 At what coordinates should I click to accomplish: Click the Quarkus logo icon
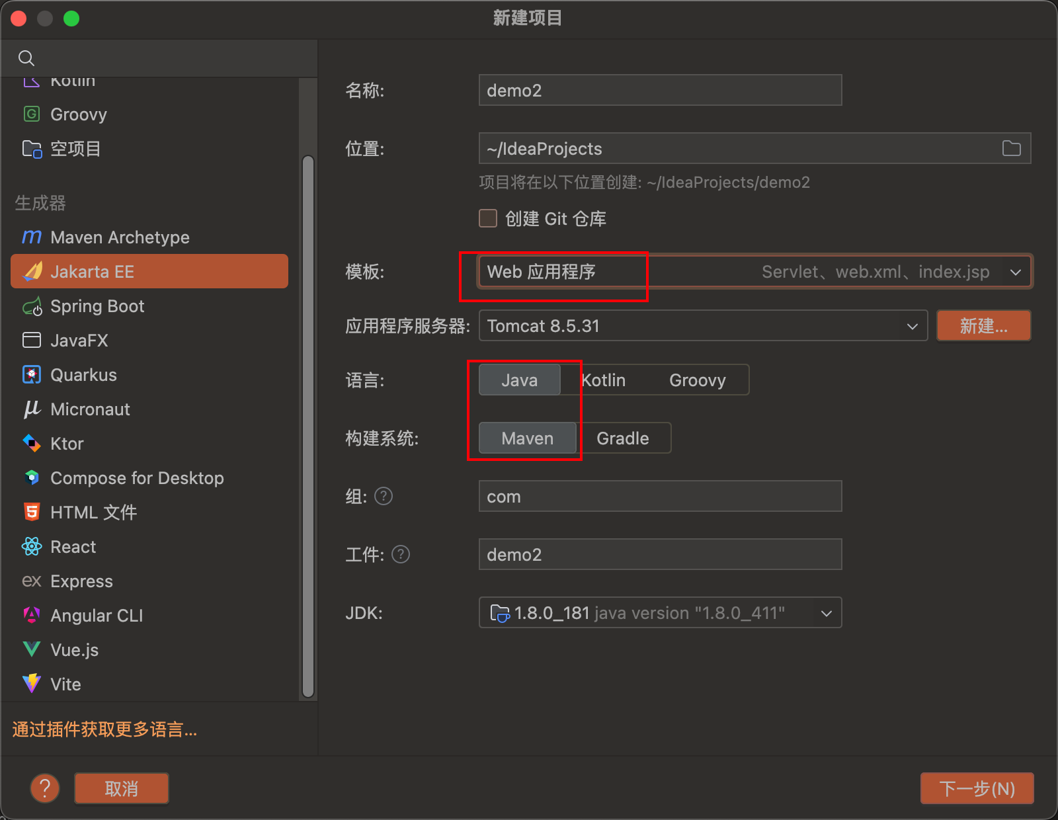[31, 375]
